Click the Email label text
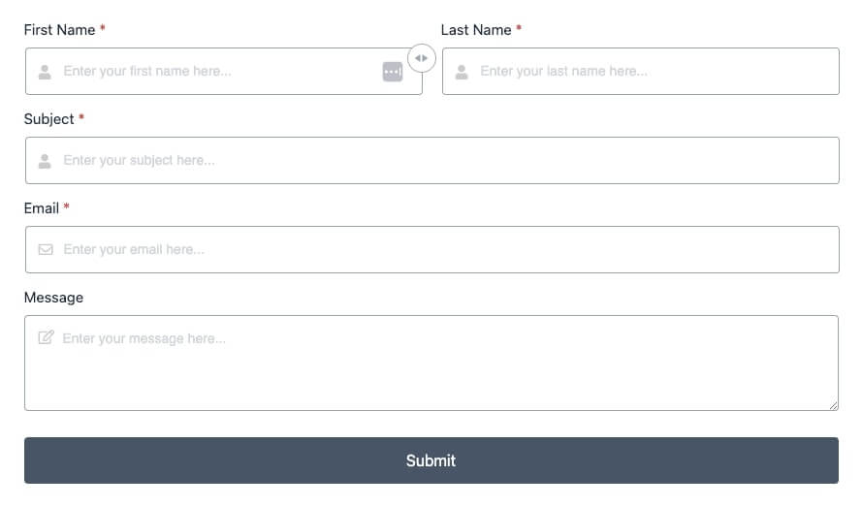Image resolution: width=862 pixels, height=507 pixels. pos(42,208)
